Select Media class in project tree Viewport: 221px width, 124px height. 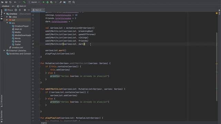(x=16, y=32)
